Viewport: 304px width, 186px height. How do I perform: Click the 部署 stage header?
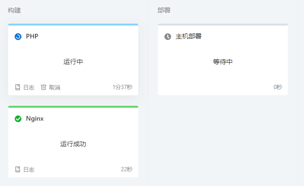(164, 10)
